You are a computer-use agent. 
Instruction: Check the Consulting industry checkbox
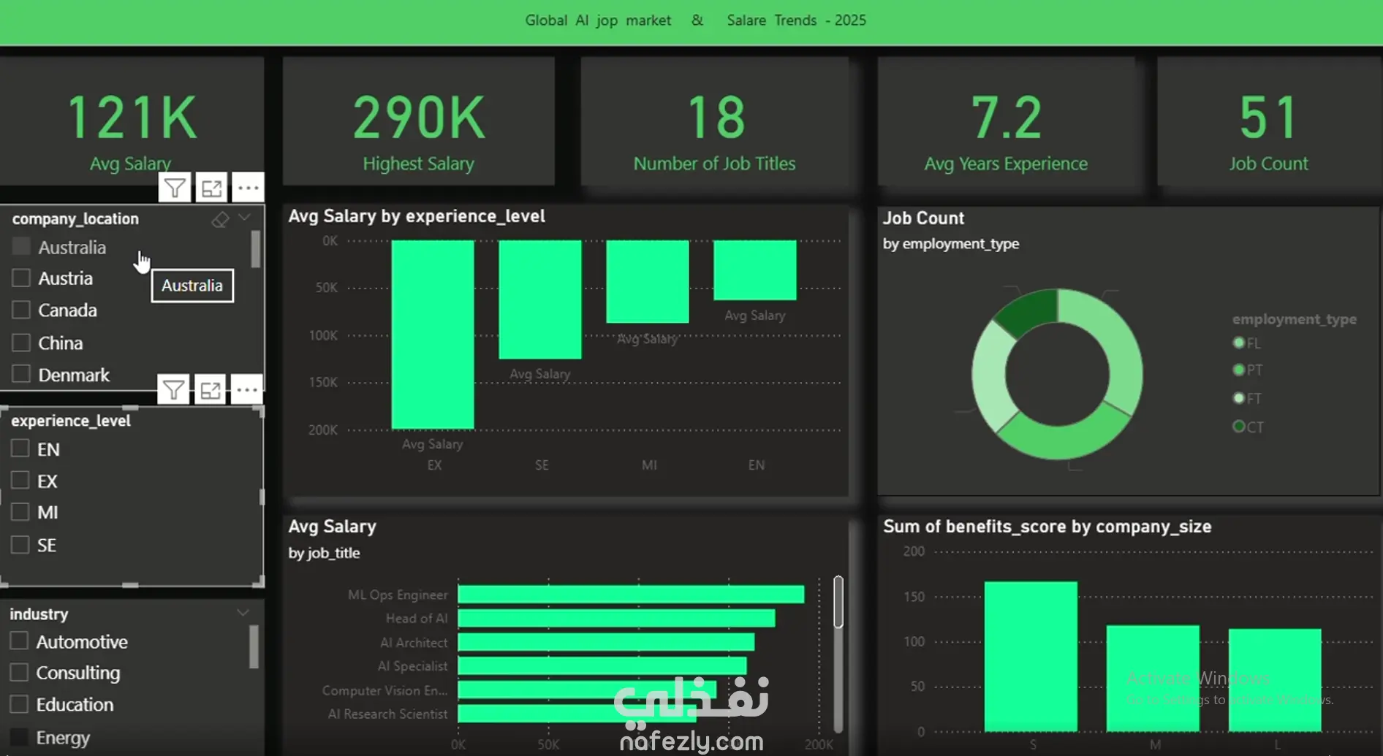coord(19,672)
